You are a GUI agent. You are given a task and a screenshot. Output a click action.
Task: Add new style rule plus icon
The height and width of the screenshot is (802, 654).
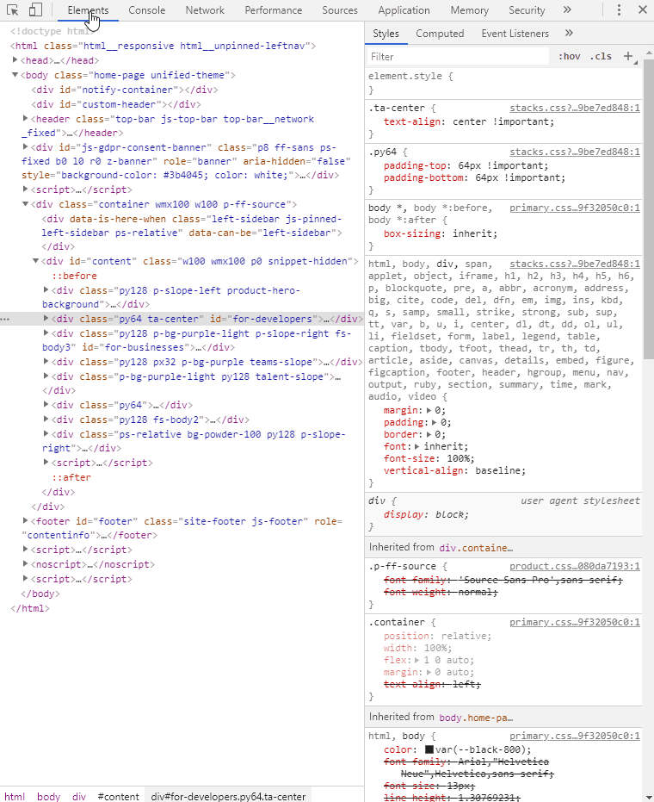628,56
